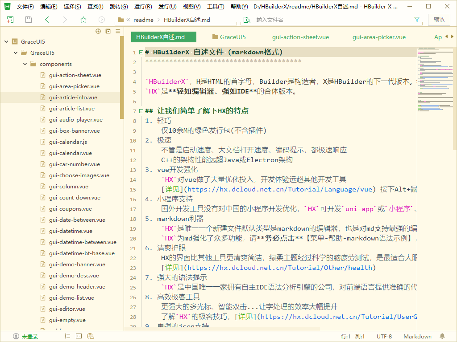The image size is (457, 342).
Task: Go back with the left arrow icon
Action: (47, 20)
